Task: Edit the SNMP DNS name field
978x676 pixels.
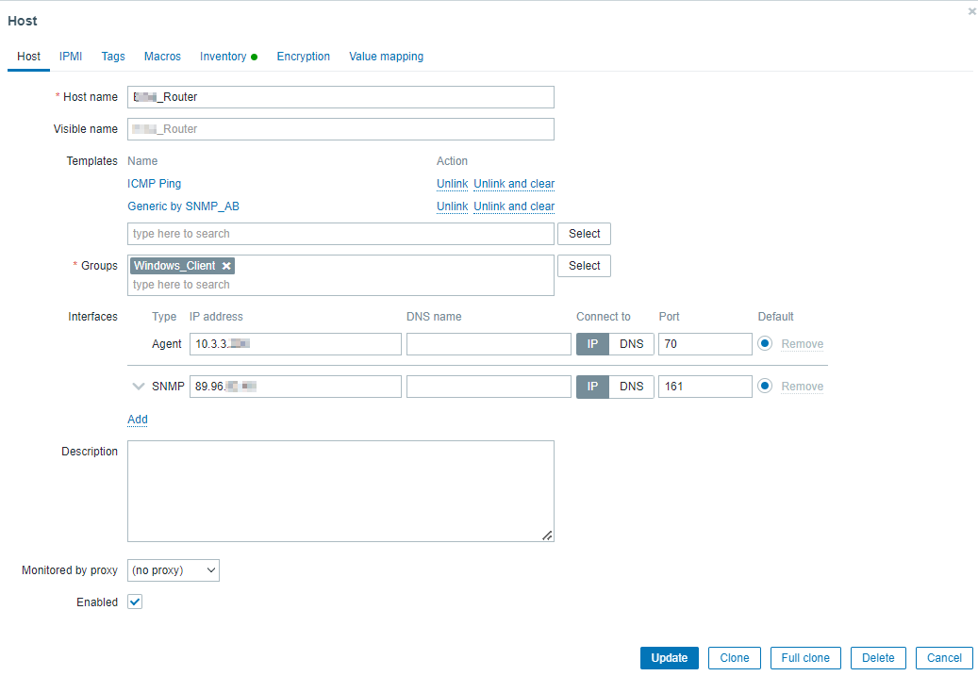Action: point(489,387)
